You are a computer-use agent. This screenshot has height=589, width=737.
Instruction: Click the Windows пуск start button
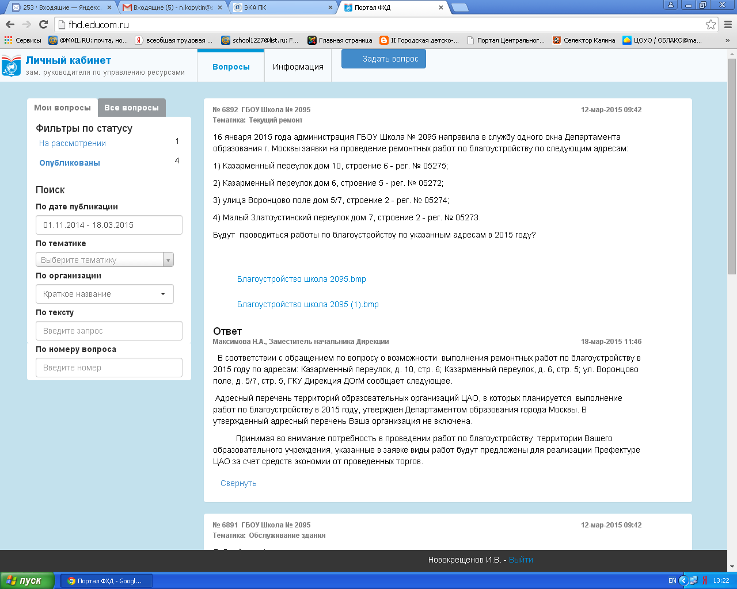click(27, 580)
